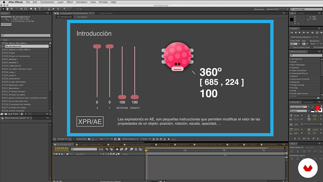Switch to the Audio panel tab
Screen dimensions: 323x182
[x=301, y=13]
